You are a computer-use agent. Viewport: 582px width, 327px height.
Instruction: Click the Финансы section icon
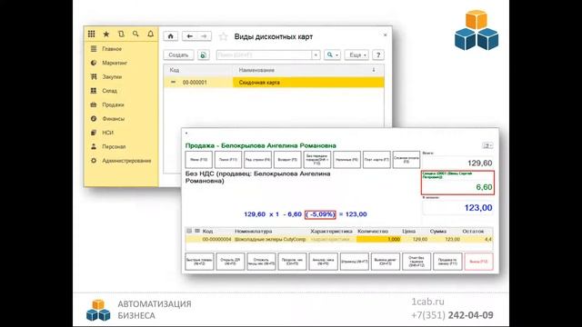(94, 119)
